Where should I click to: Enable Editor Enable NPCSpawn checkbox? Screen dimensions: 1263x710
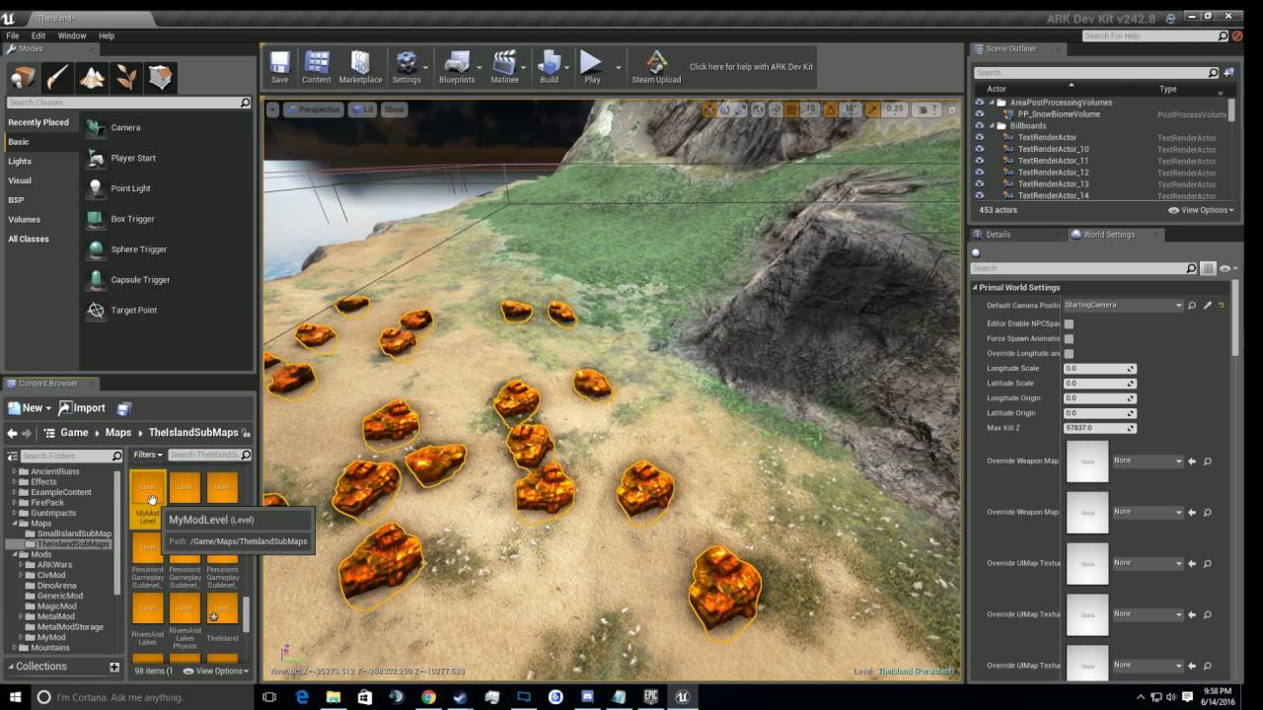1069,323
